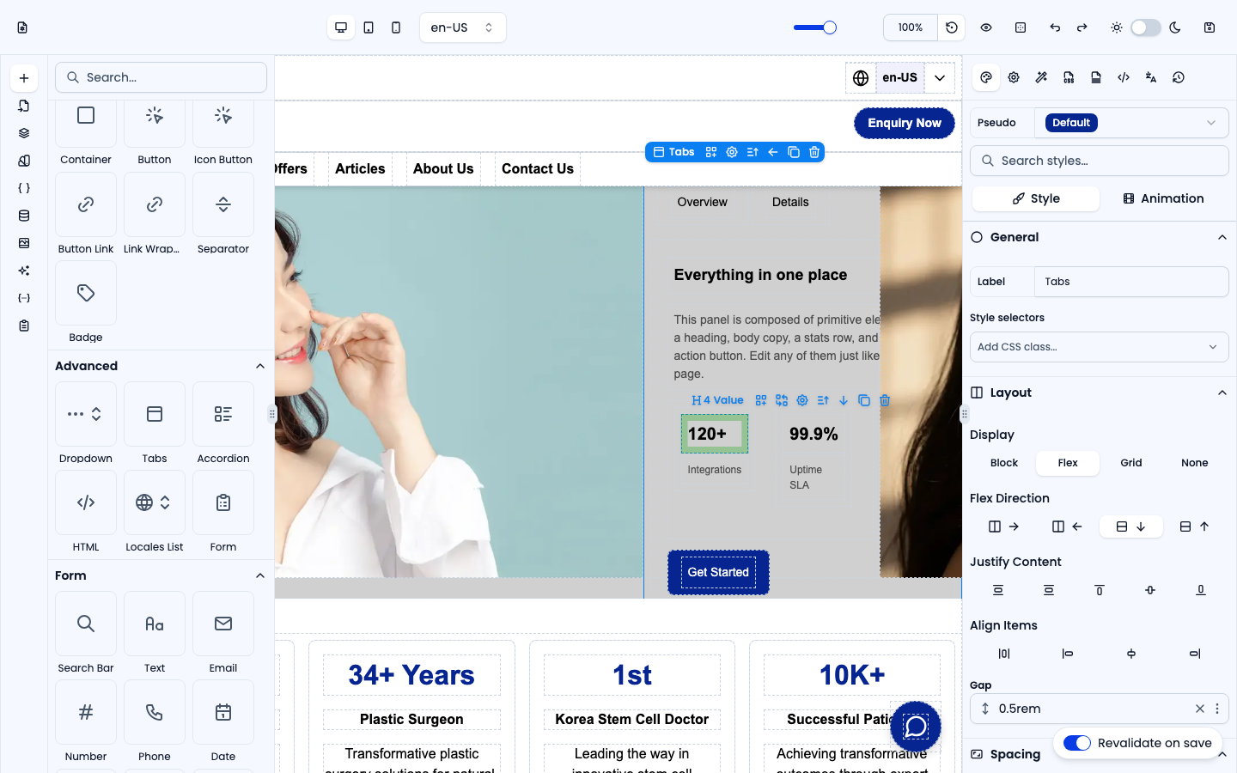Open the settings gear tab in the right panel
The image size is (1237, 773).
point(1014,77)
